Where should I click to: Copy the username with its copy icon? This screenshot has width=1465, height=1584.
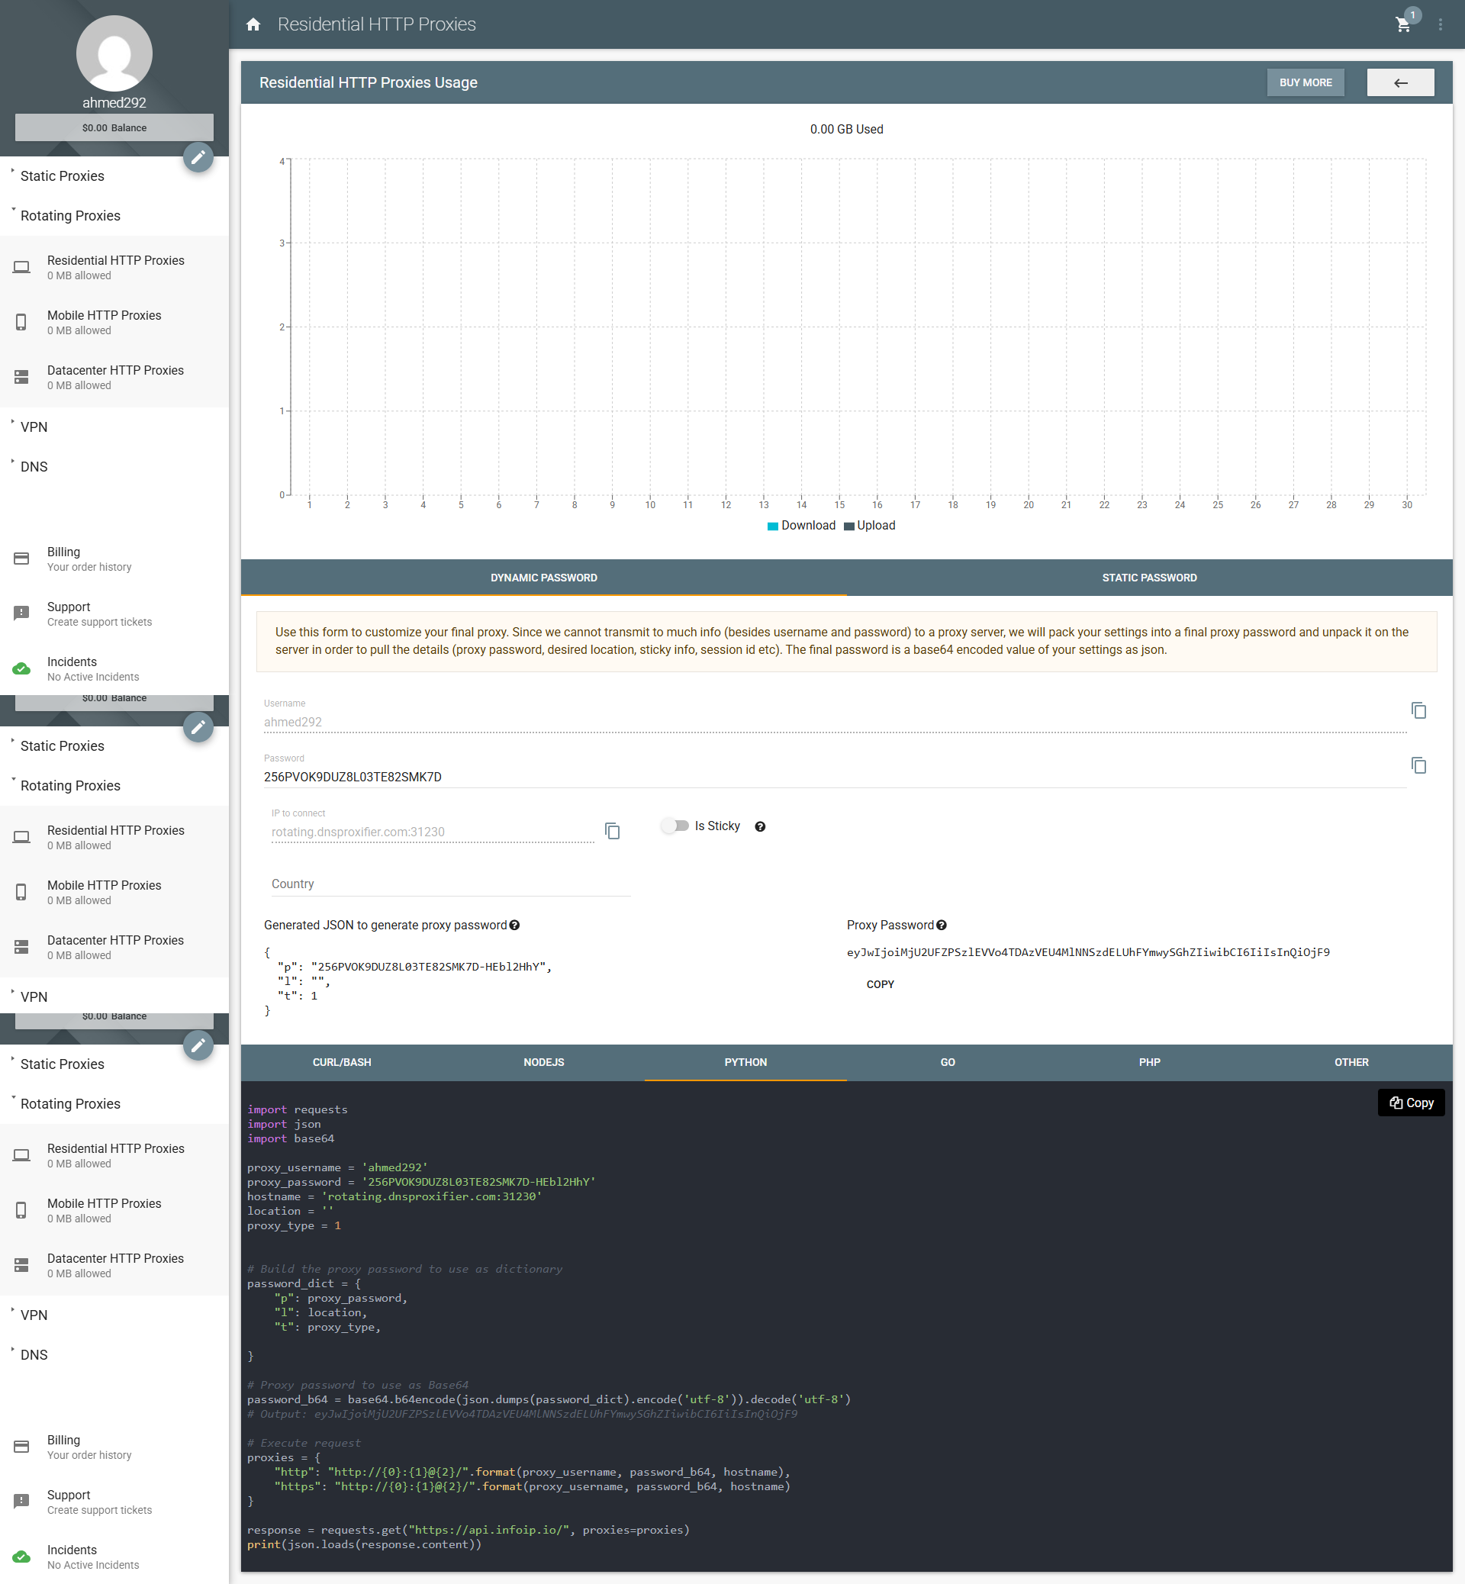(1418, 710)
